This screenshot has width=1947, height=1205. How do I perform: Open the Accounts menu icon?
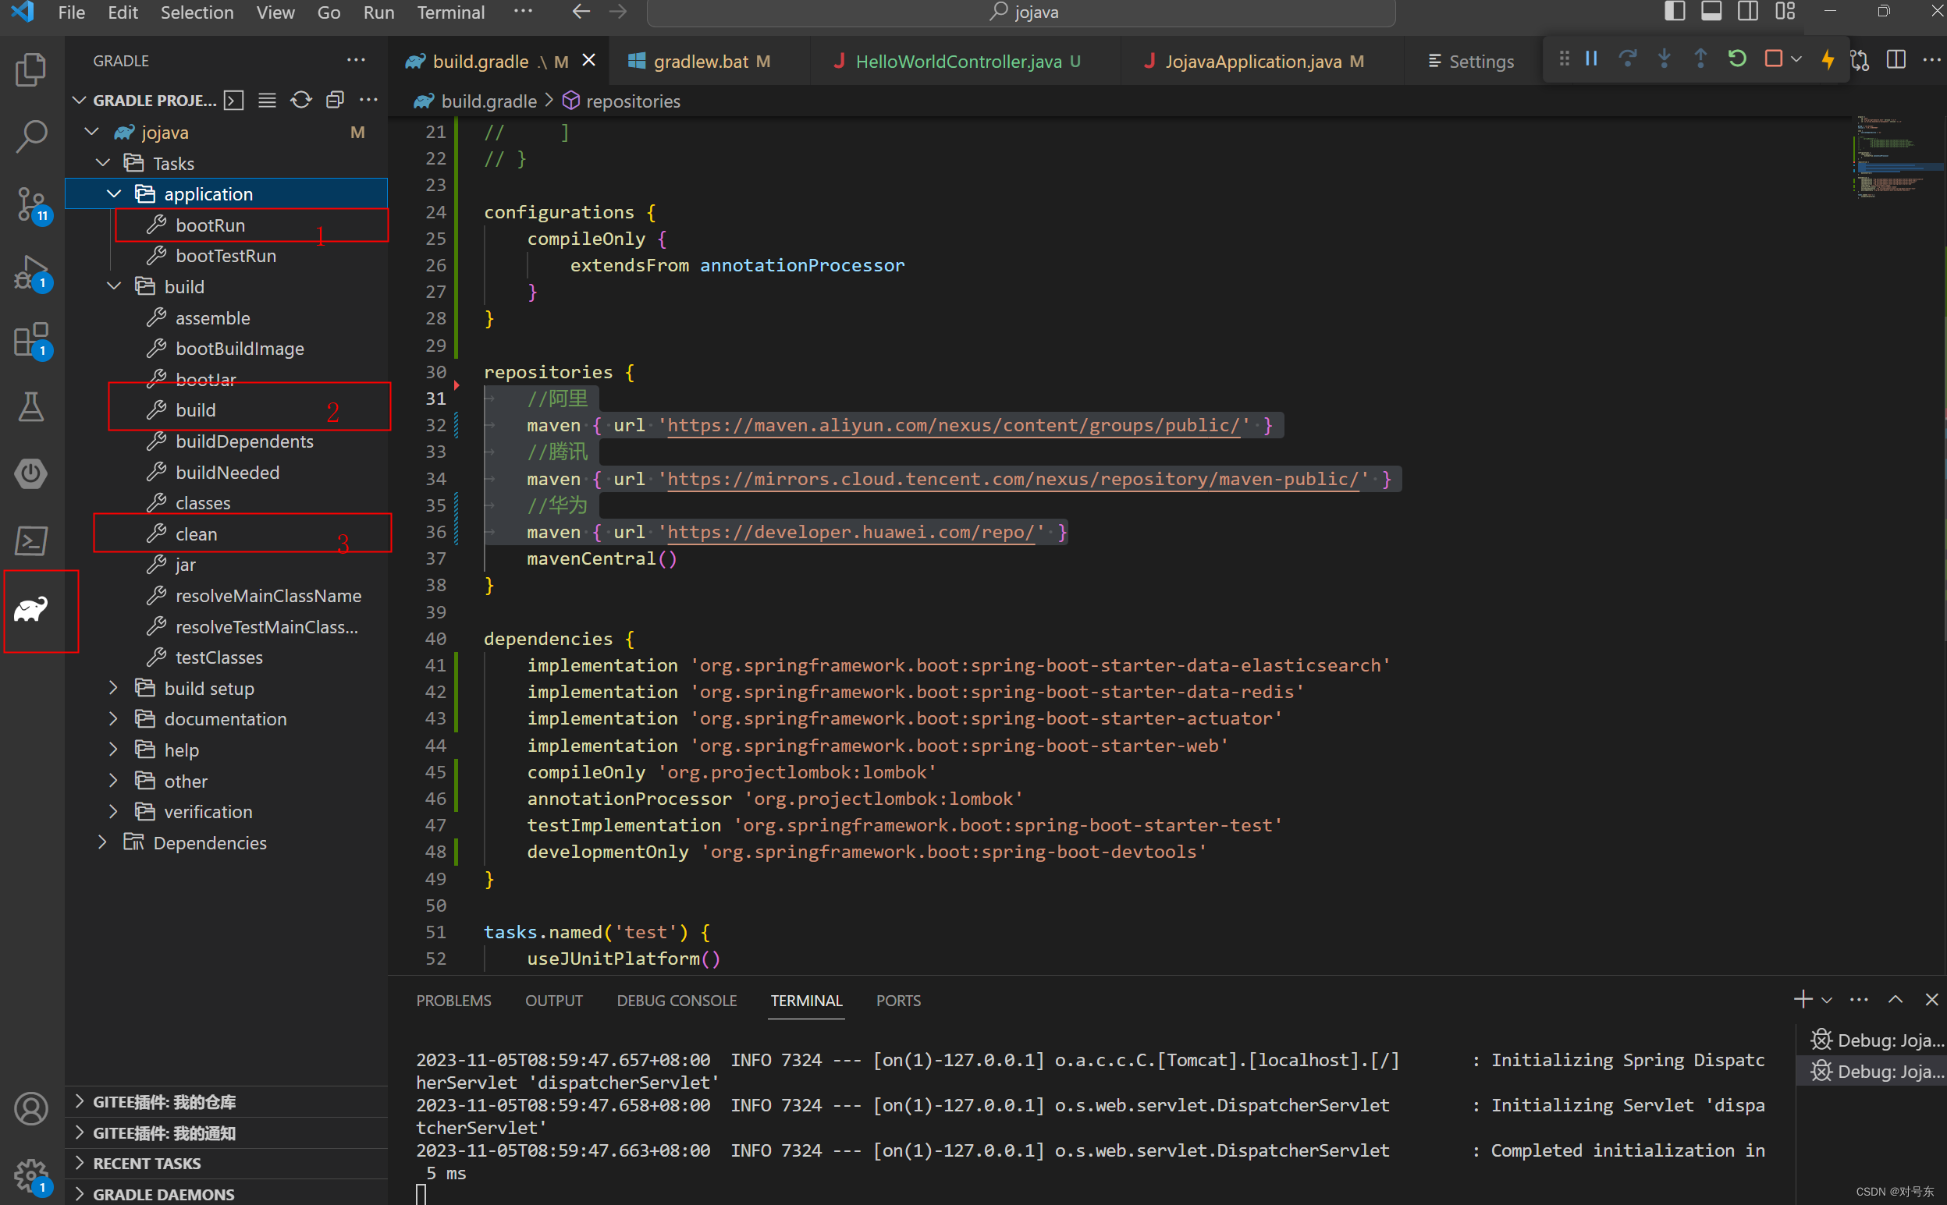point(31,1108)
